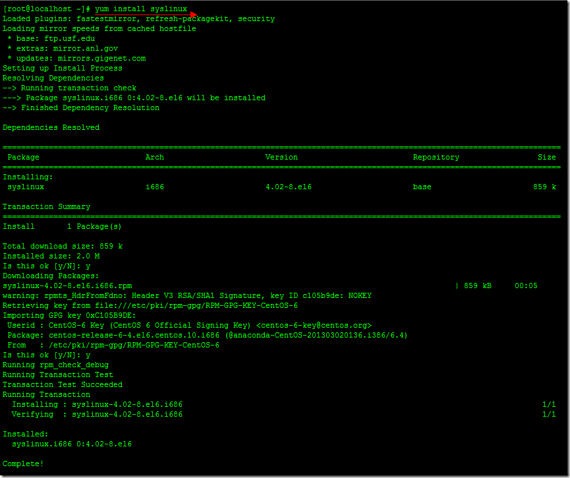Click the 'Arch' column header

(155, 157)
